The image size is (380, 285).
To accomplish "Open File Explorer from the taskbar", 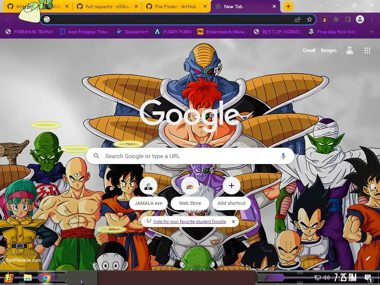I will coord(27,278).
